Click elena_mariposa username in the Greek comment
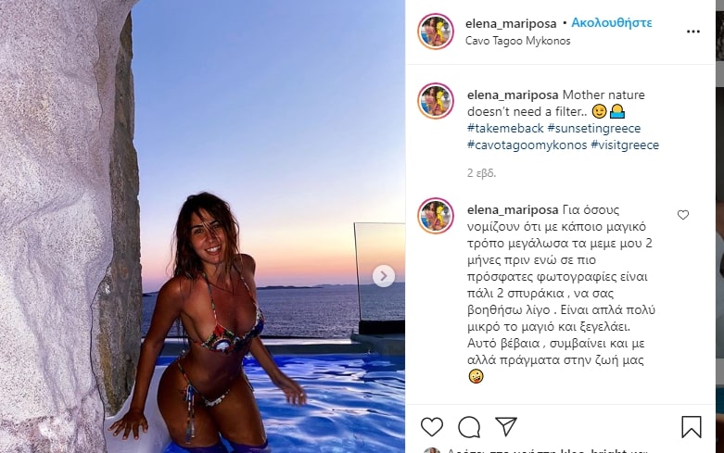Image resolution: width=724 pixels, height=453 pixels. [513, 210]
